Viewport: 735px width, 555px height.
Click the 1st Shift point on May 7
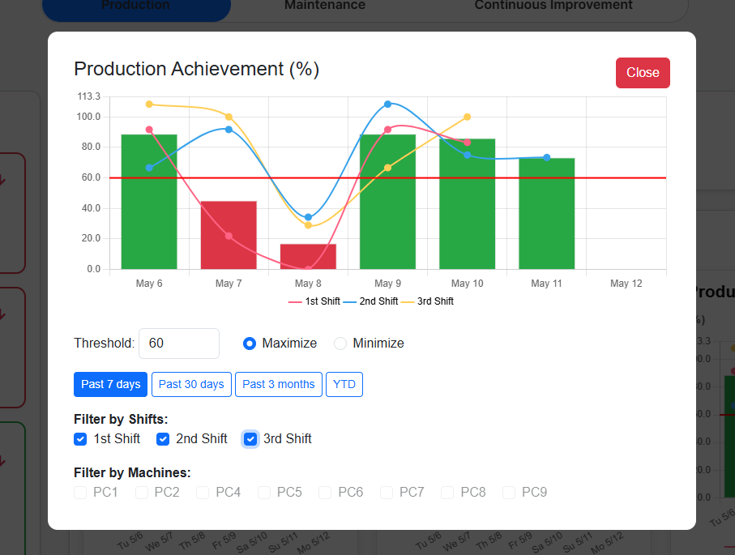pyautogui.click(x=229, y=236)
